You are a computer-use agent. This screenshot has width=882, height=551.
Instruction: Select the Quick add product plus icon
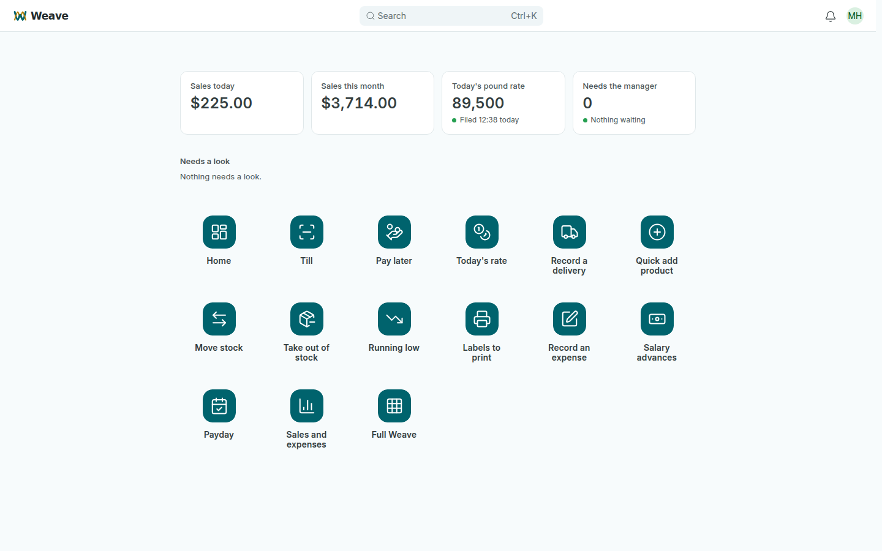pyautogui.click(x=657, y=232)
